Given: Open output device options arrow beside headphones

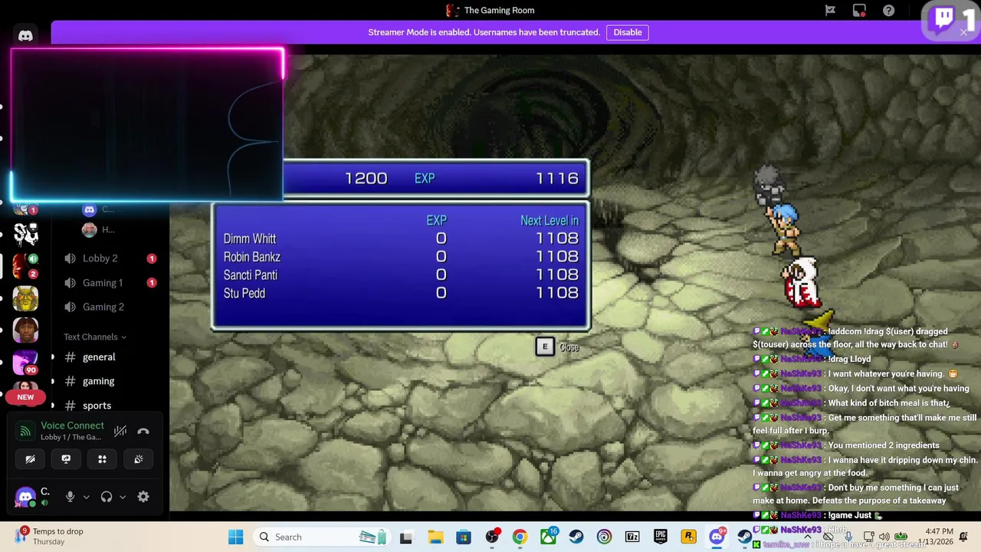Looking at the screenshot, I should pos(123,497).
